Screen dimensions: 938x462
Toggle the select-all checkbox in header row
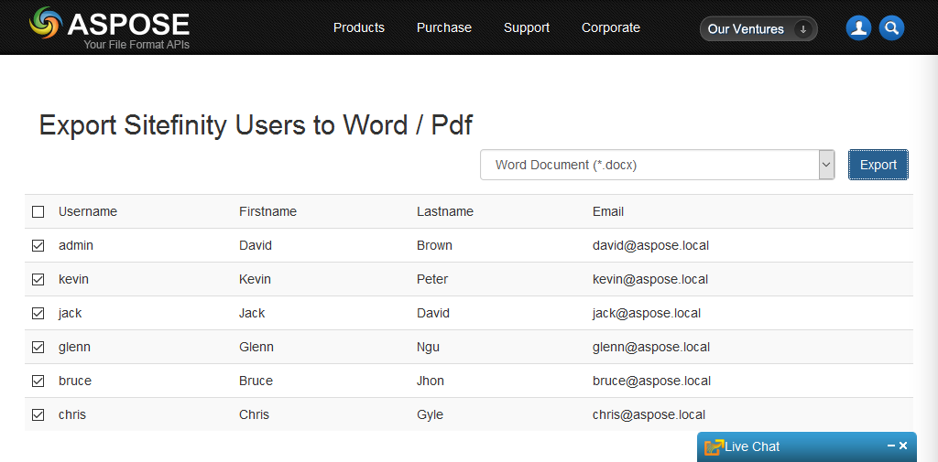(x=38, y=211)
